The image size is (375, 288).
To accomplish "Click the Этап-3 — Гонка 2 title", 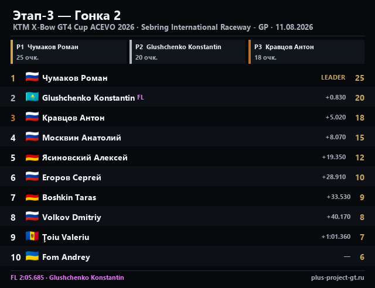I will point(67,16).
